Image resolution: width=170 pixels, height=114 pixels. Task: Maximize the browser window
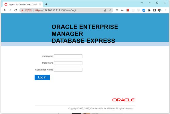point(157,3)
